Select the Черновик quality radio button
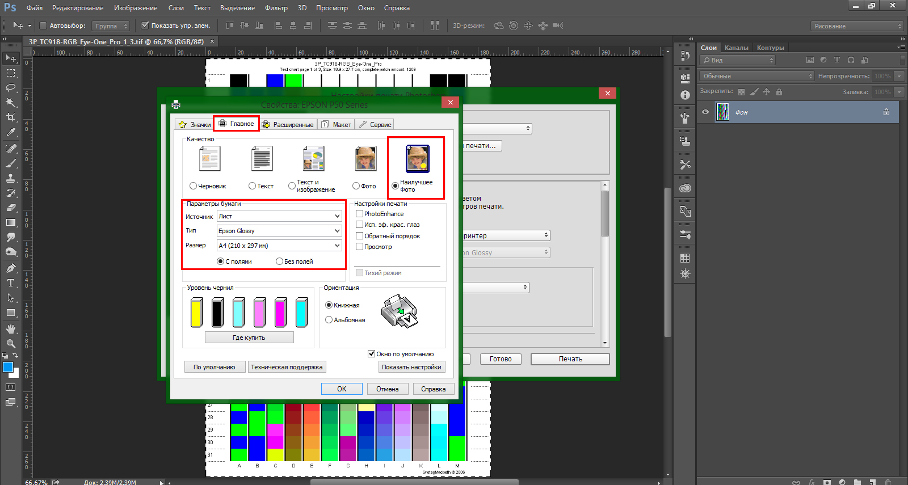Image resolution: width=908 pixels, height=485 pixels. click(193, 186)
